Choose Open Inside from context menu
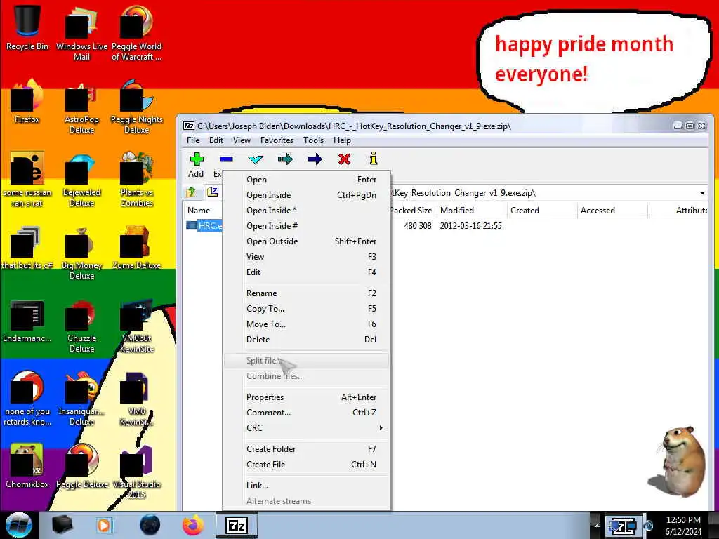 pyautogui.click(x=306, y=195)
